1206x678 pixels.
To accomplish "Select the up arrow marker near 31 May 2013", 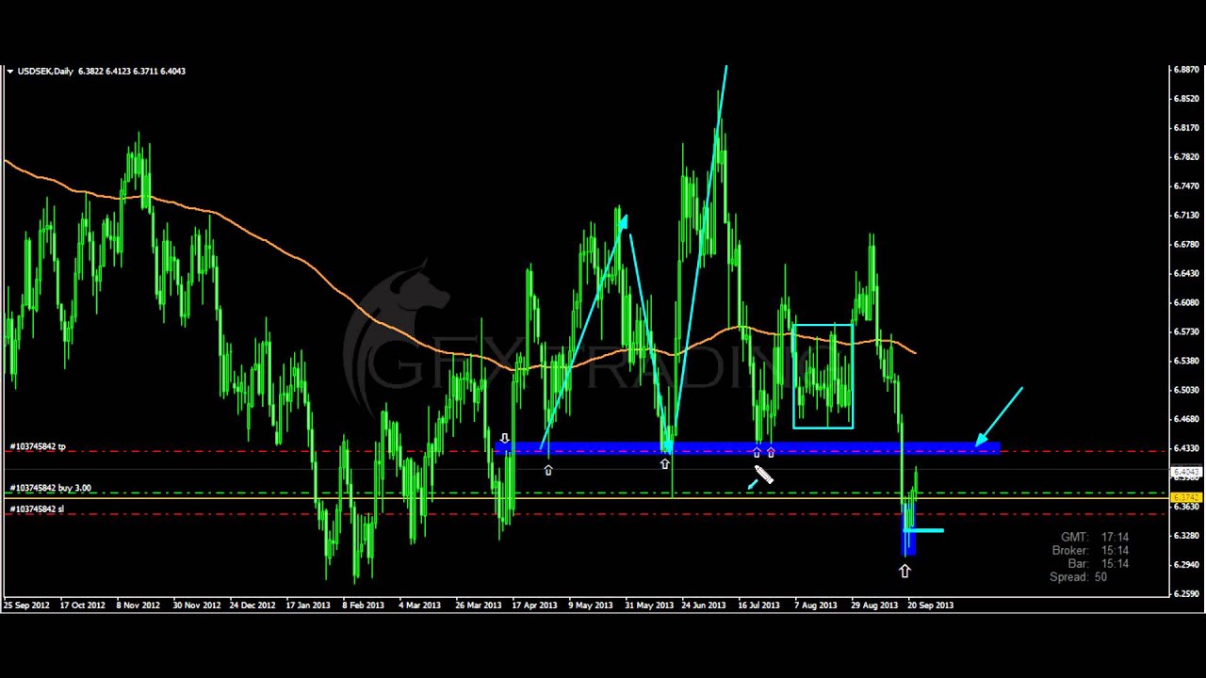I will [x=665, y=463].
